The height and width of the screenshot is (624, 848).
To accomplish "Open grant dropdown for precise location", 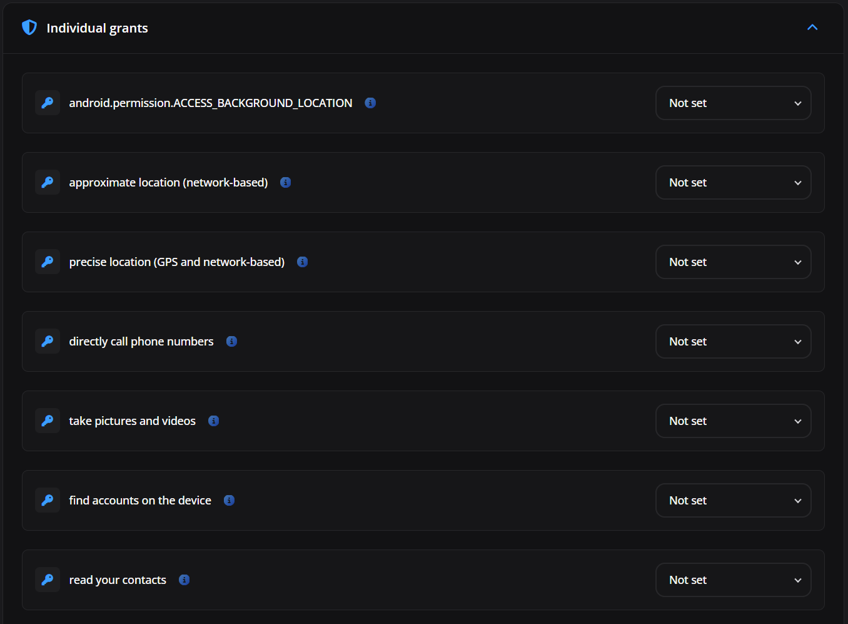I will pos(734,262).
